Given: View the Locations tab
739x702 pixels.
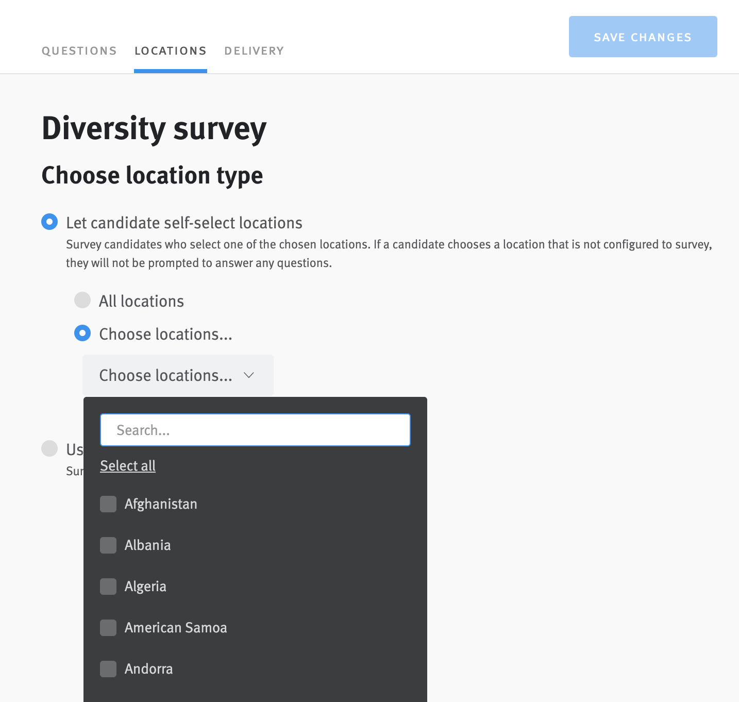Looking at the screenshot, I should coord(170,51).
